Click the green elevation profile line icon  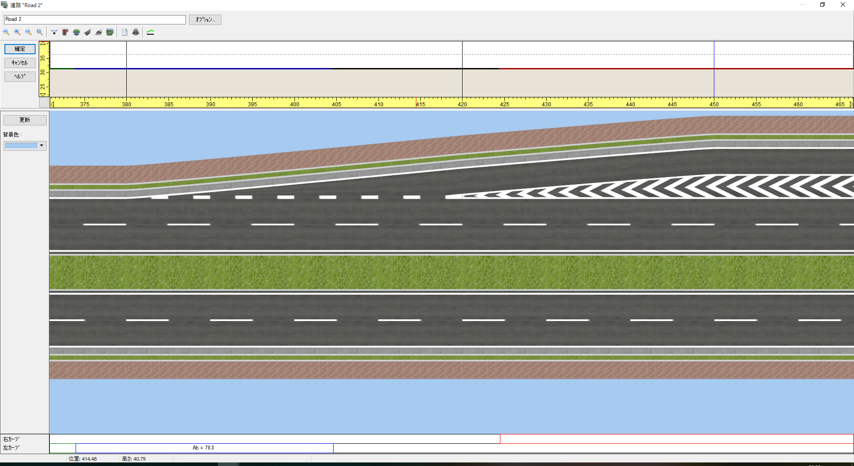click(150, 32)
